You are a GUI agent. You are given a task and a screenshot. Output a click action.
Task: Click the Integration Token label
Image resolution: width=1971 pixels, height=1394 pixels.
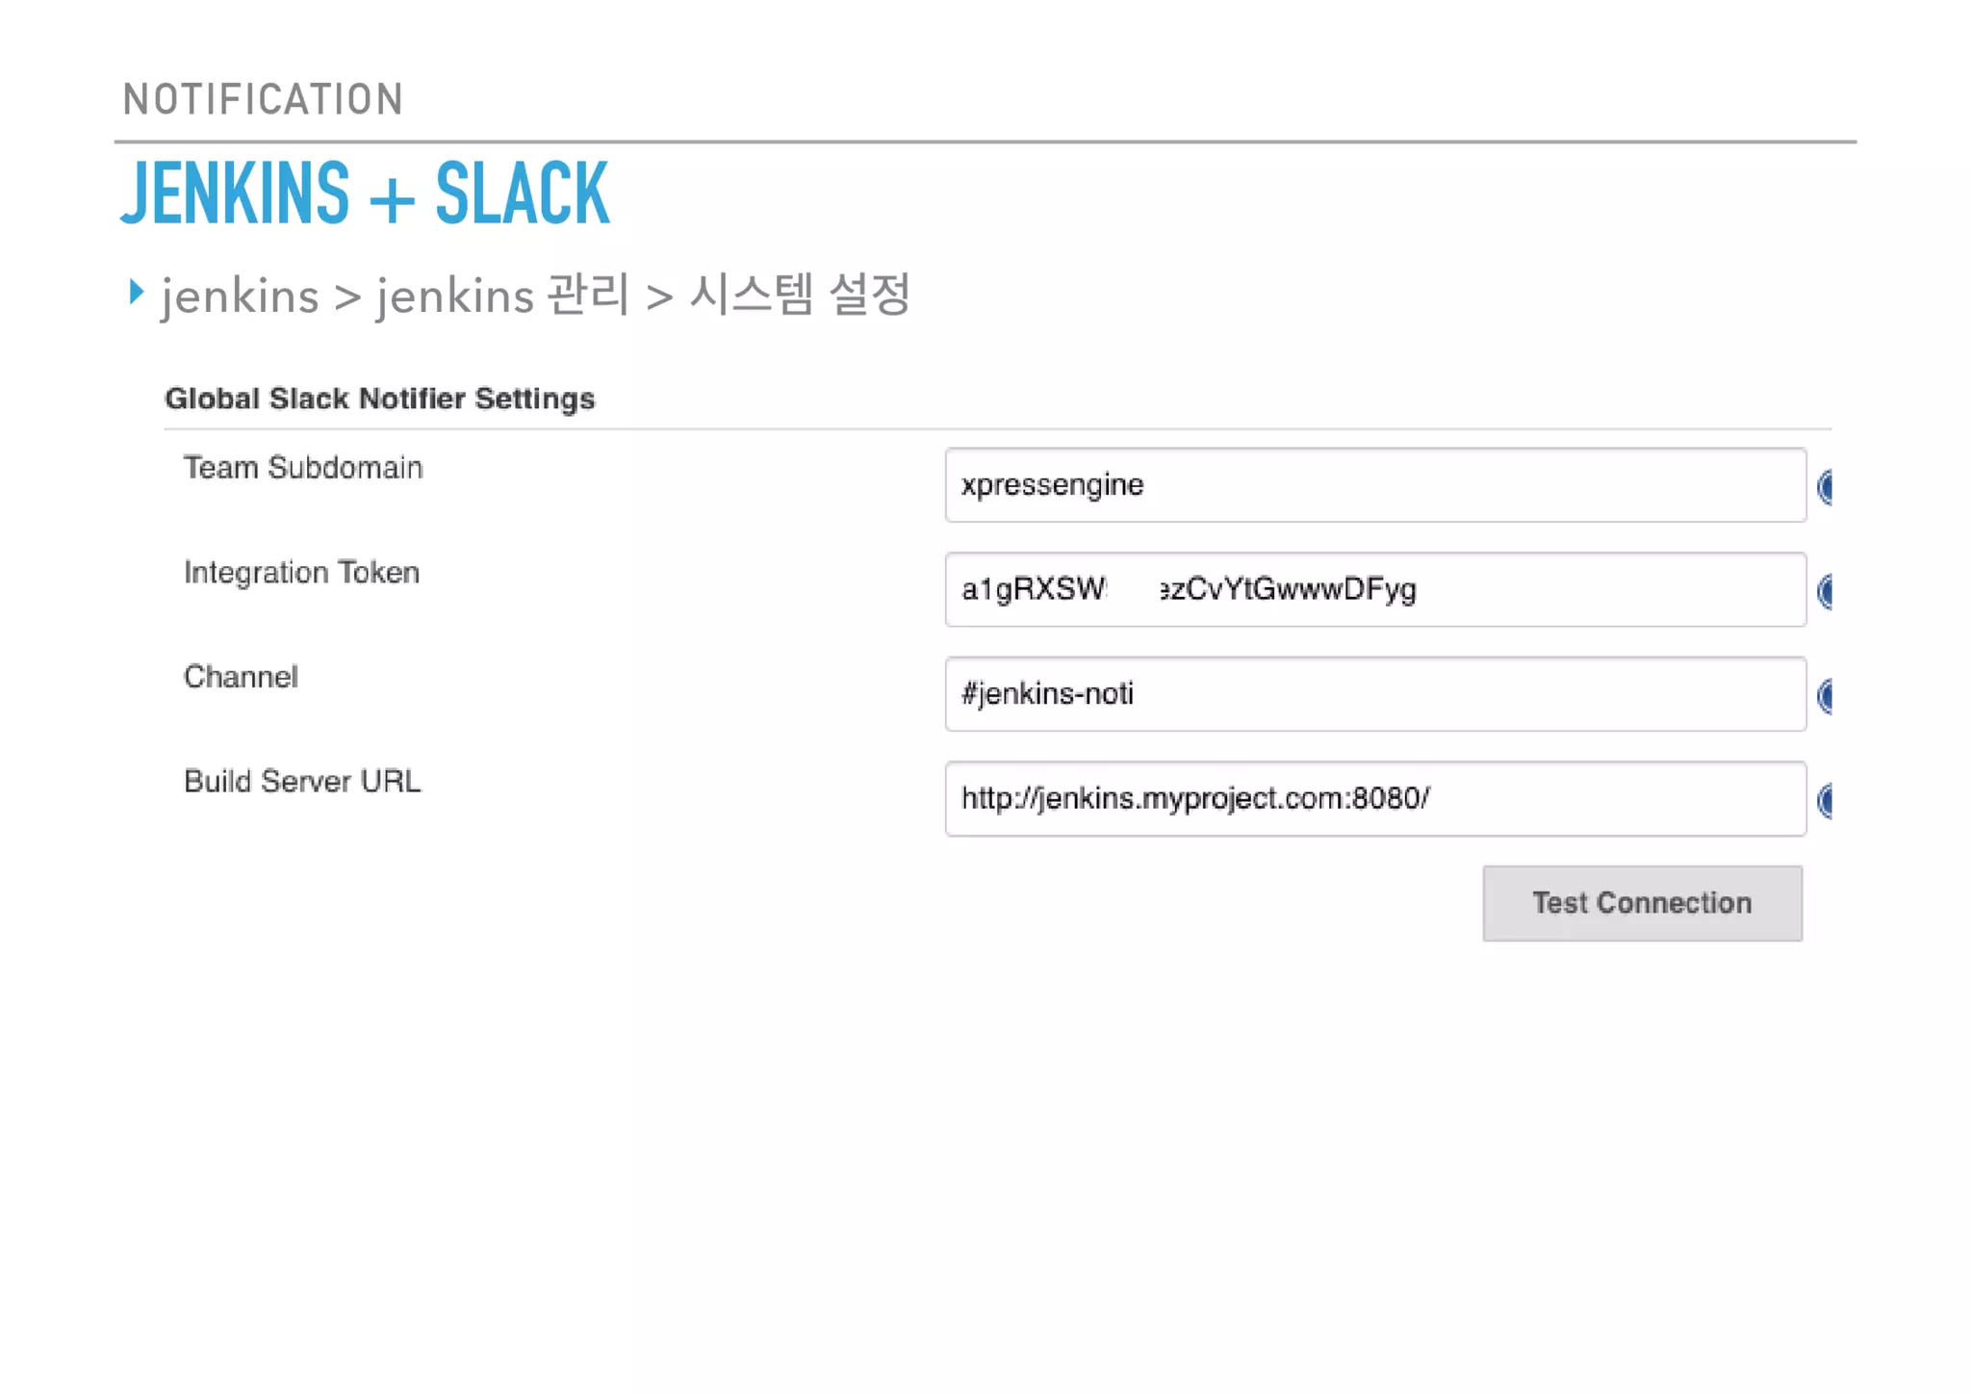[301, 573]
